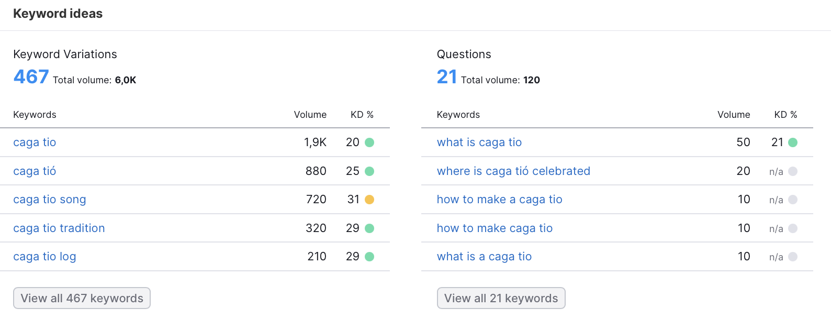Click KD value 31 for 'caga tio song'

click(x=353, y=200)
